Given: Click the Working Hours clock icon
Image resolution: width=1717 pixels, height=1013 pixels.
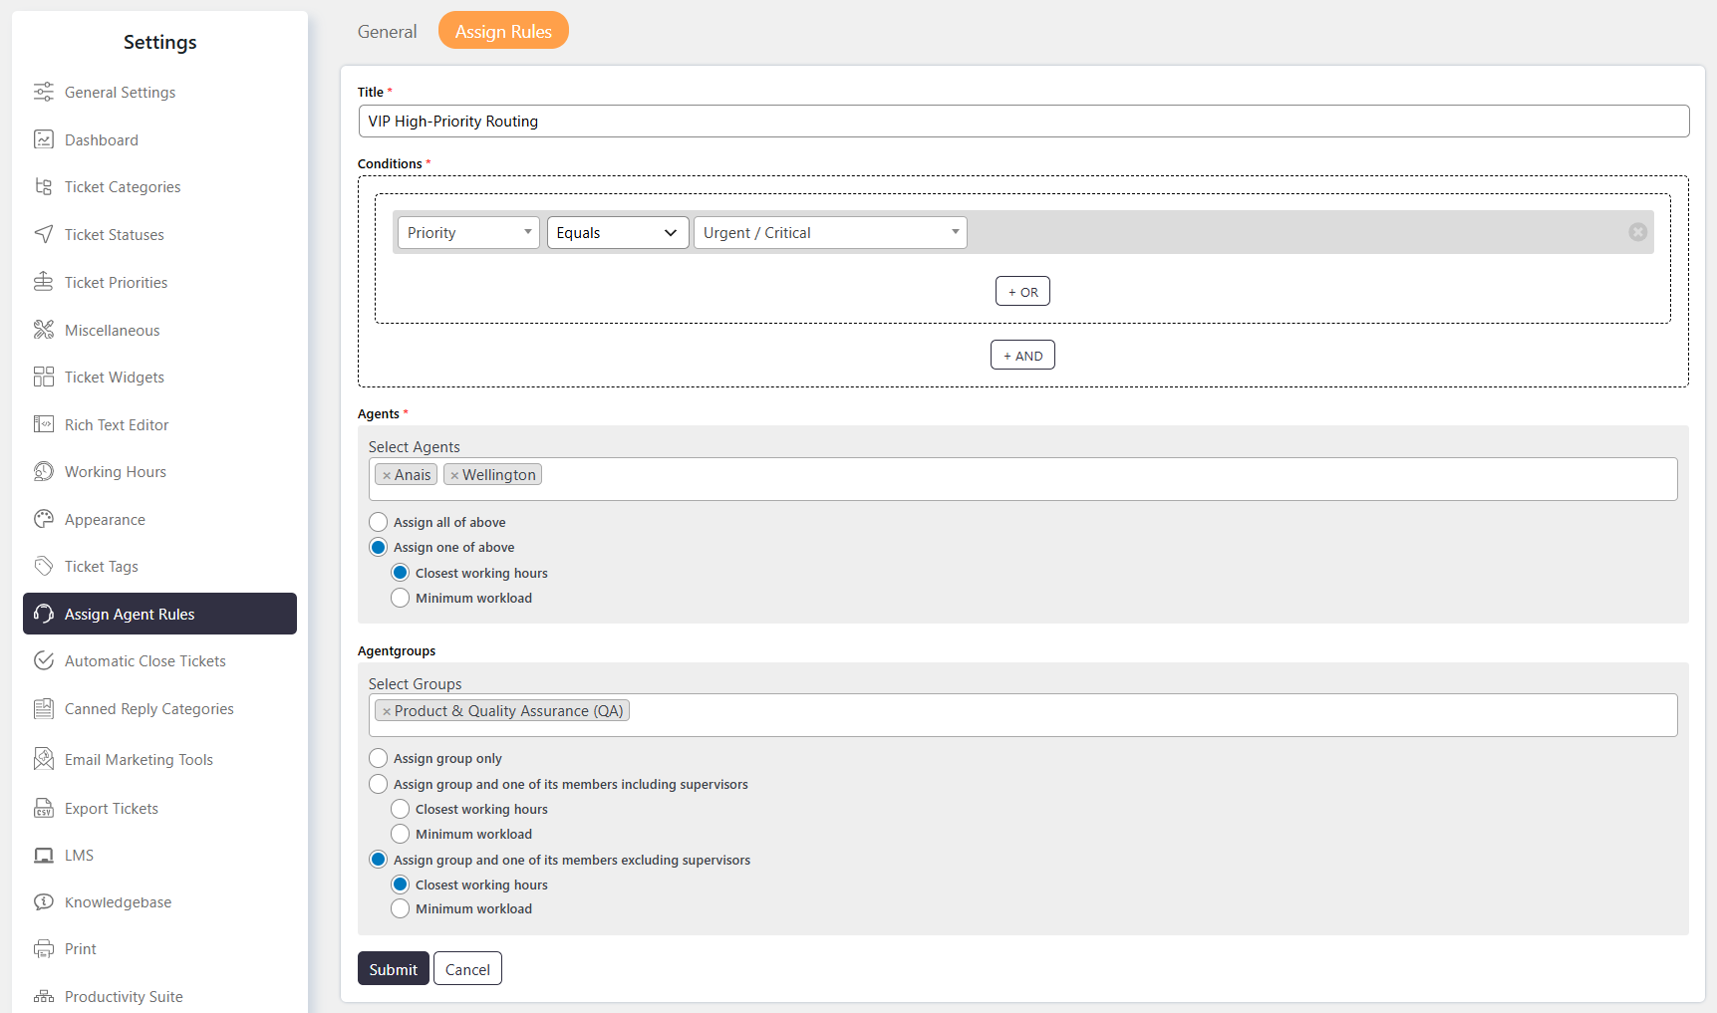Looking at the screenshot, I should click(x=44, y=471).
